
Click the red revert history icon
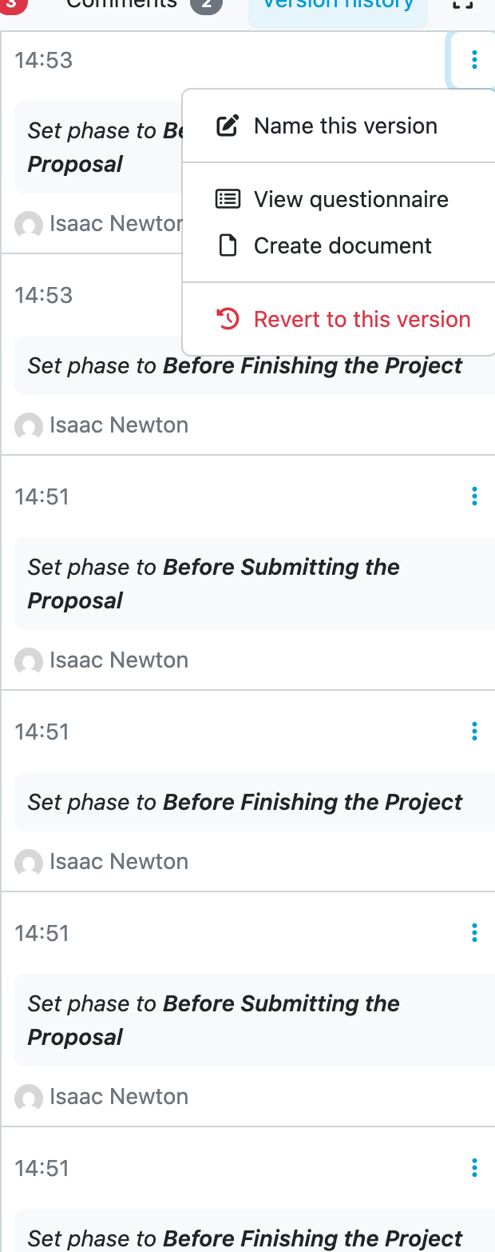tap(228, 319)
